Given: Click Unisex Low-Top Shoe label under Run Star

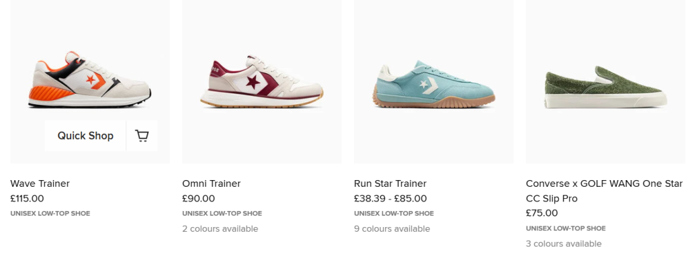Looking at the screenshot, I should [394, 214].
